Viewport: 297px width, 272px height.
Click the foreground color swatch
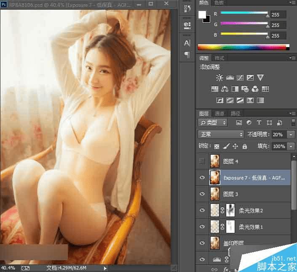tap(202, 15)
